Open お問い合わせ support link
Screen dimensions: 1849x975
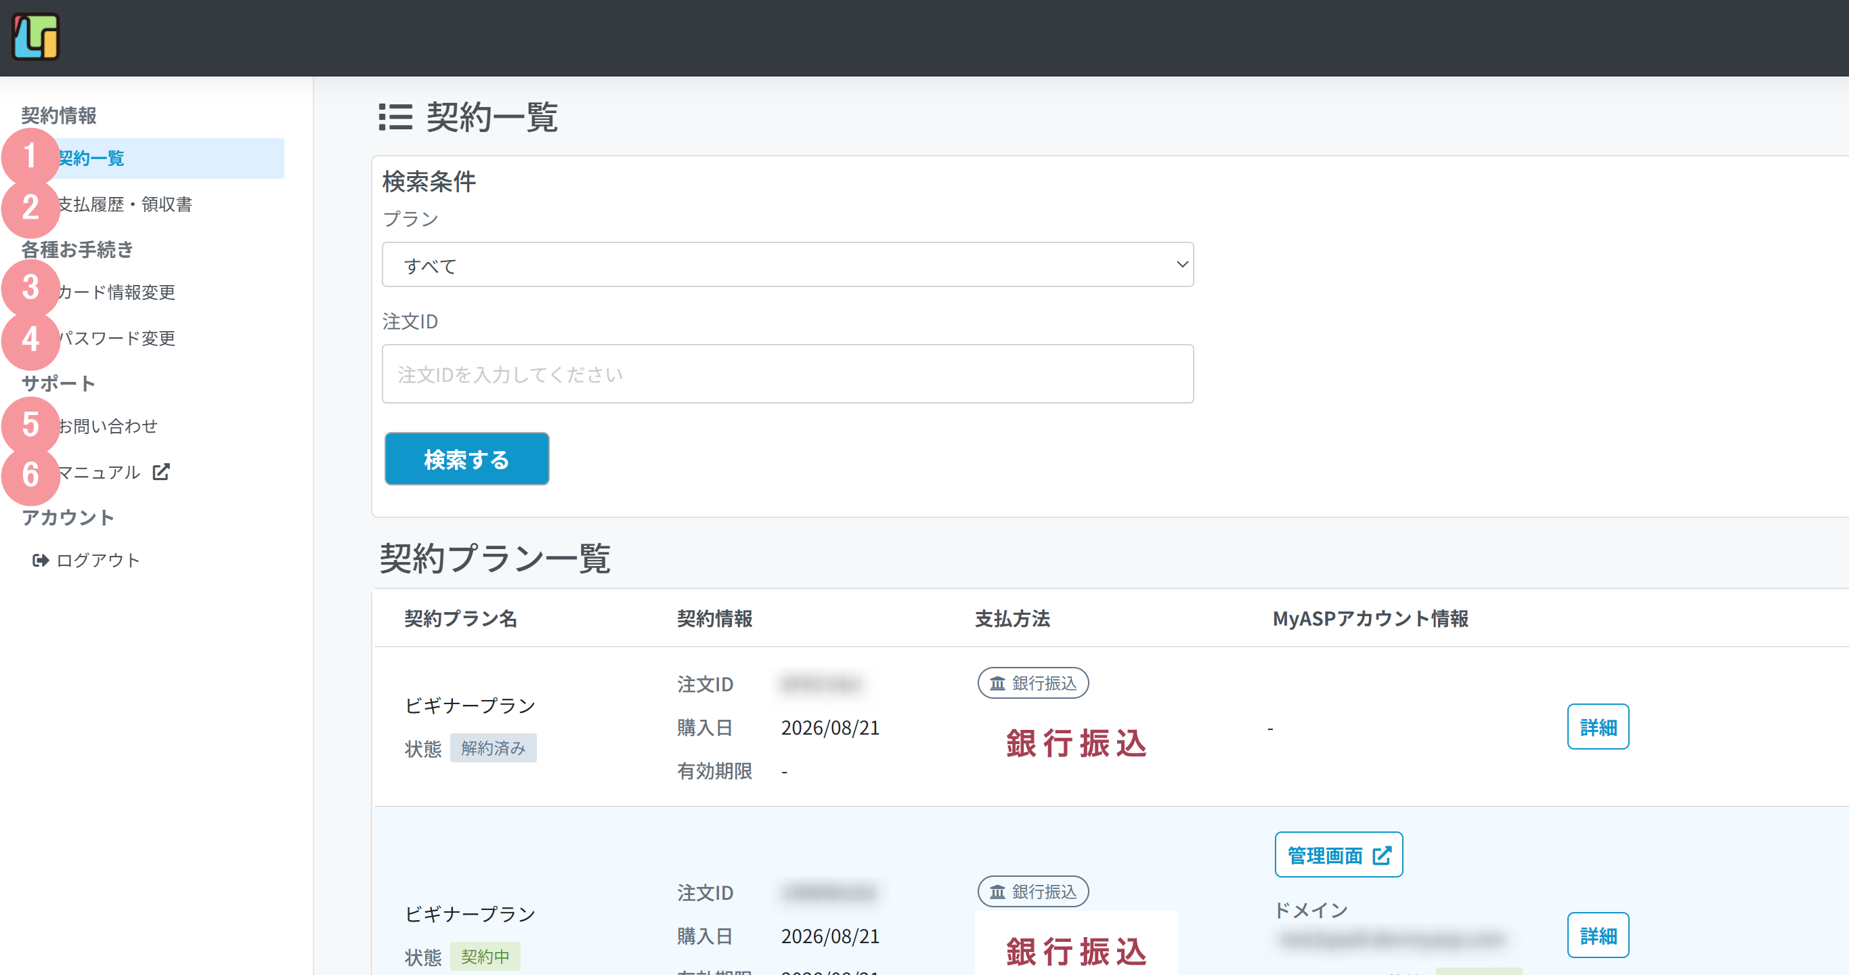tap(108, 426)
